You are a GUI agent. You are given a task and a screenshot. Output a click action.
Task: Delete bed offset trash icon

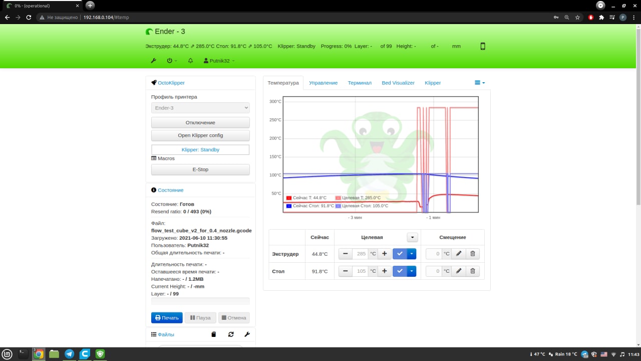(x=473, y=271)
